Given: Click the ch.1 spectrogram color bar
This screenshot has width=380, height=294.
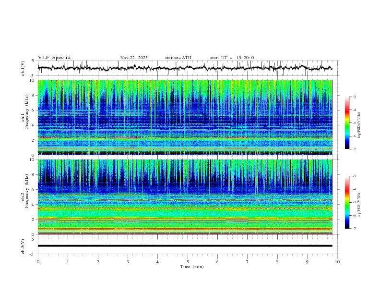Looking at the screenshot, I should click(x=347, y=123).
